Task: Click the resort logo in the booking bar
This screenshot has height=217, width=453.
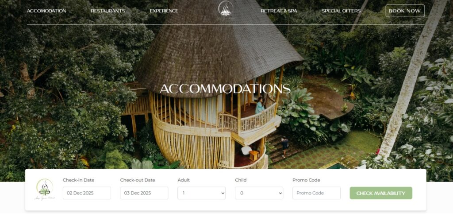Action: click(x=45, y=189)
